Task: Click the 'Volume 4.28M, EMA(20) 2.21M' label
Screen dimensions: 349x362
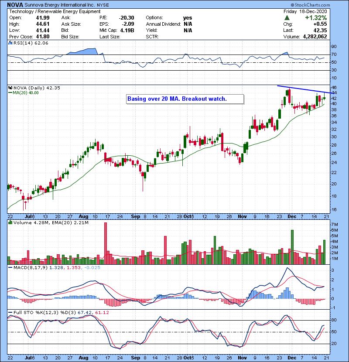Action: [51, 223]
